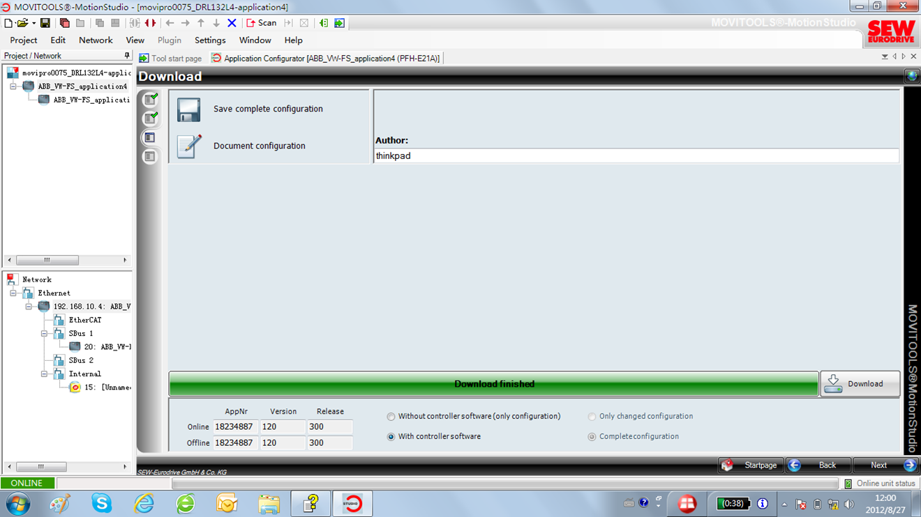Viewport: 921px width, 517px height.
Task: Click the Document configuration pencil icon
Action: pos(188,146)
